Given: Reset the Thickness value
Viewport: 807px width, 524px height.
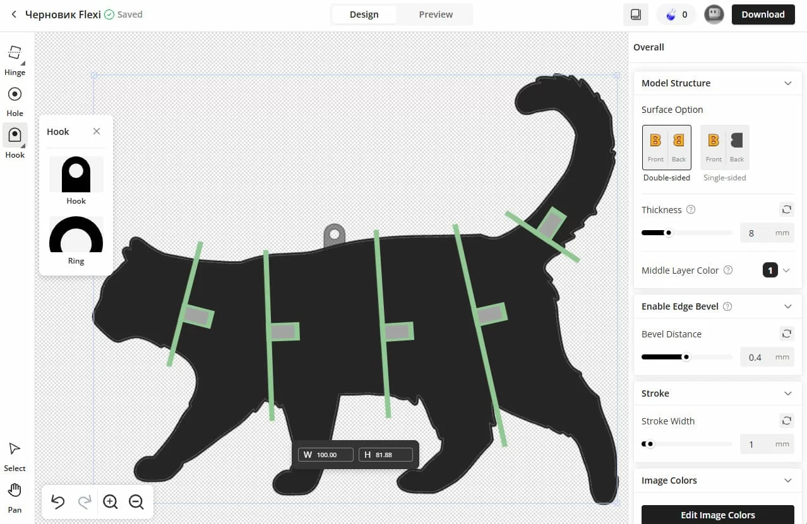Looking at the screenshot, I should [x=786, y=209].
